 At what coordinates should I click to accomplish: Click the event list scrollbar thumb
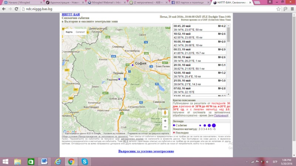(228, 33)
